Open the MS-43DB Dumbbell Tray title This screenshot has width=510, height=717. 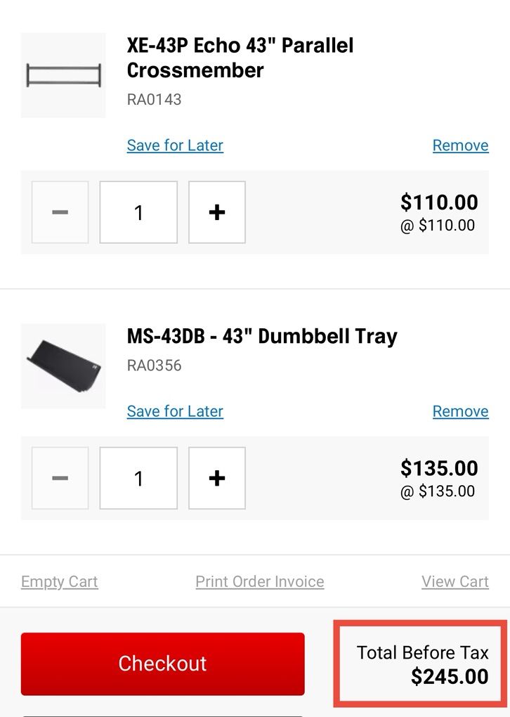point(262,336)
